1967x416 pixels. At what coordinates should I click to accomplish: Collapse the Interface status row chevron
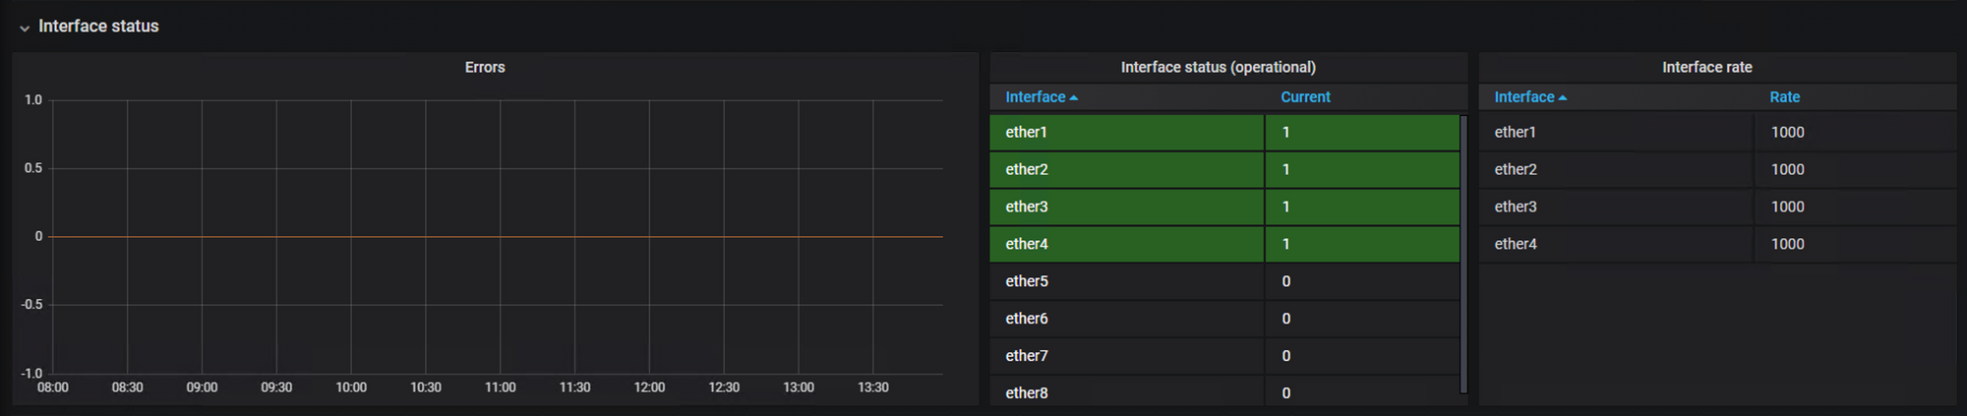25,28
